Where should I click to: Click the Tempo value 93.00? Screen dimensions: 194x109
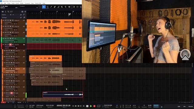click(x=150, y=105)
